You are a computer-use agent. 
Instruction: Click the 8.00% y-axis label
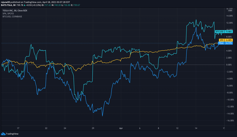229,37
